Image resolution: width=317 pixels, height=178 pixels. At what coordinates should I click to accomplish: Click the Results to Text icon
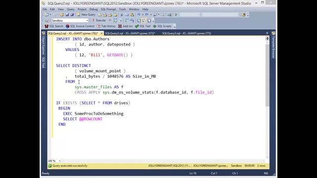pyautogui.click(x=139, y=20)
